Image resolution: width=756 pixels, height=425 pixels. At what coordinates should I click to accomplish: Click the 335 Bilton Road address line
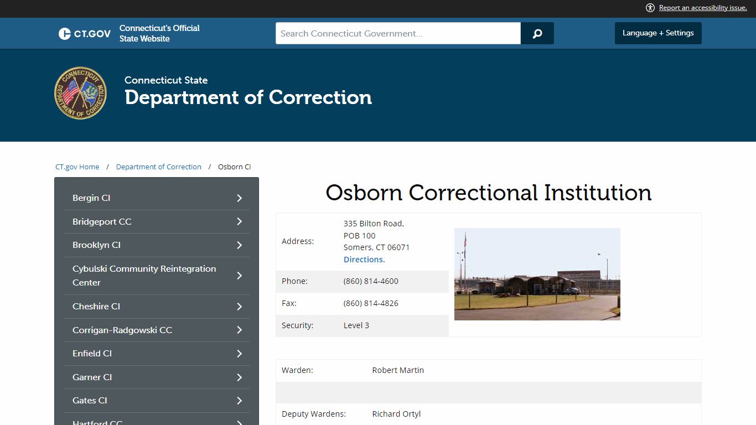[374, 224]
